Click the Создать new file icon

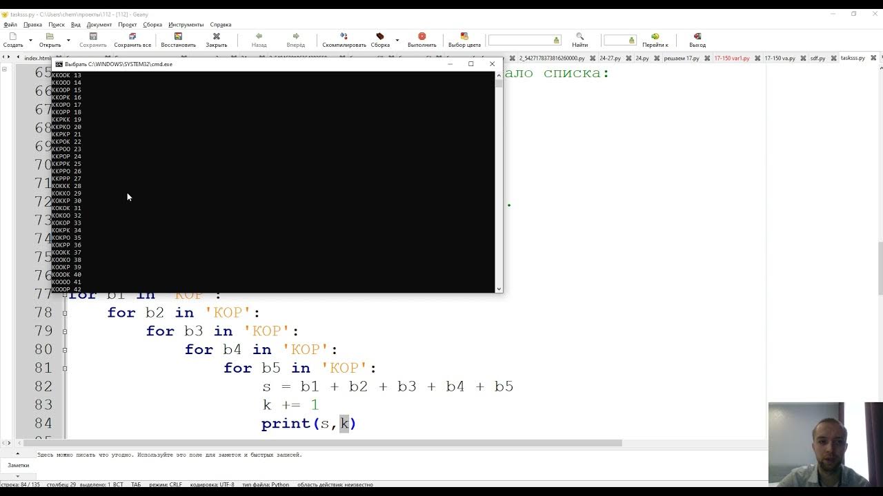point(13,37)
